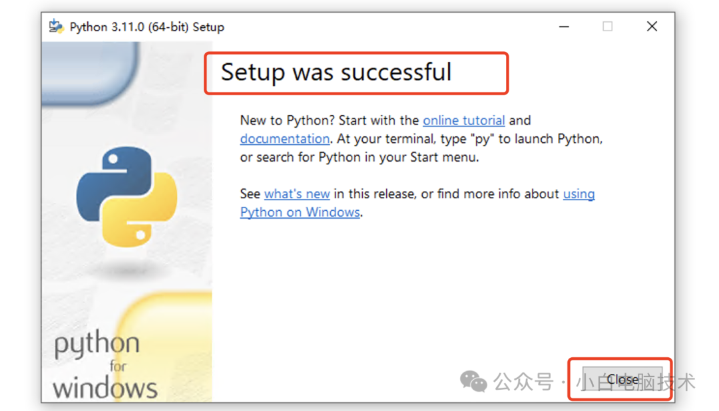Click the underlined word "using"
719x411 pixels.
point(579,194)
